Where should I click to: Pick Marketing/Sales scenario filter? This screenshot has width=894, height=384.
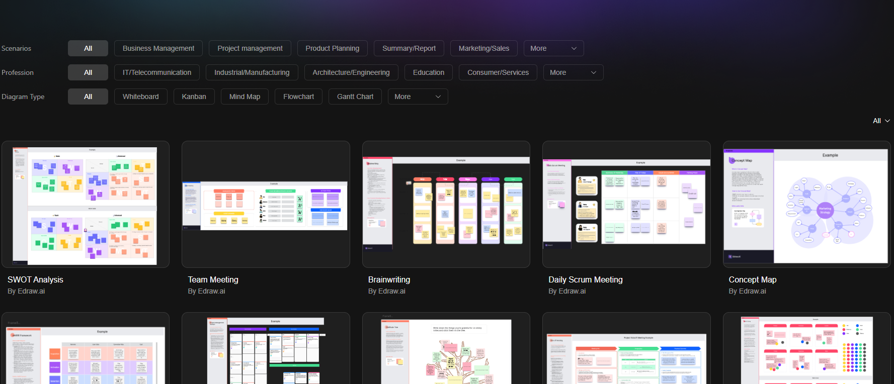484,48
